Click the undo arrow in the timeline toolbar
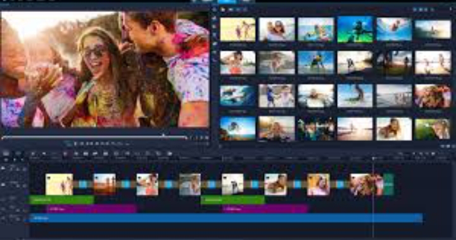Image resolution: width=456 pixels, height=240 pixels. pyautogui.click(x=33, y=153)
